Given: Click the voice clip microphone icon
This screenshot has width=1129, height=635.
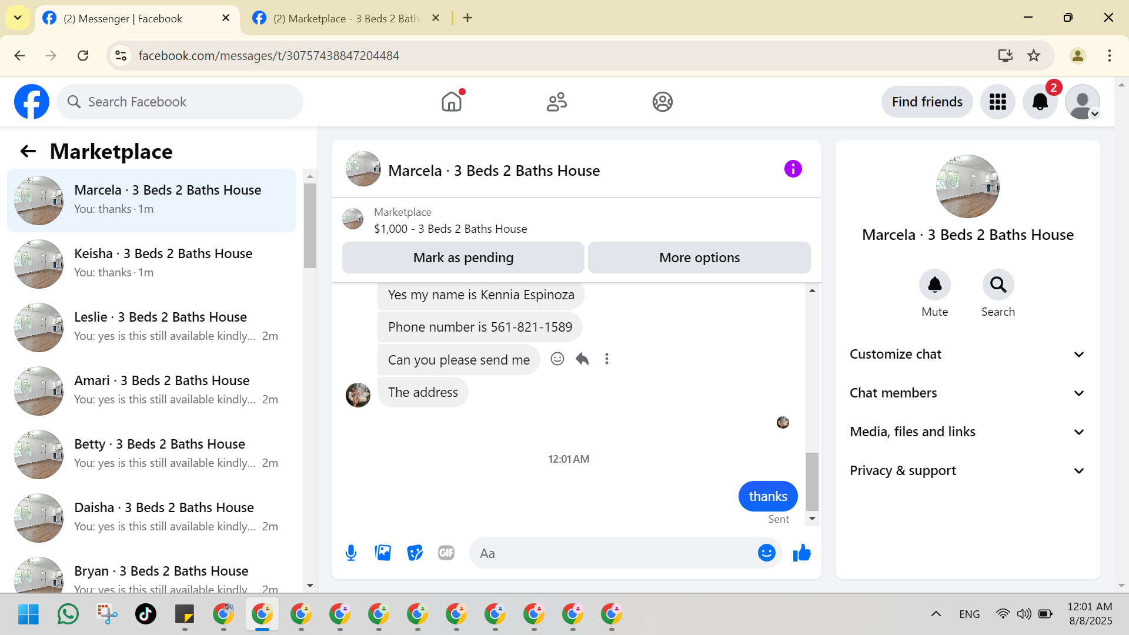Looking at the screenshot, I should (x=351, y=553).
